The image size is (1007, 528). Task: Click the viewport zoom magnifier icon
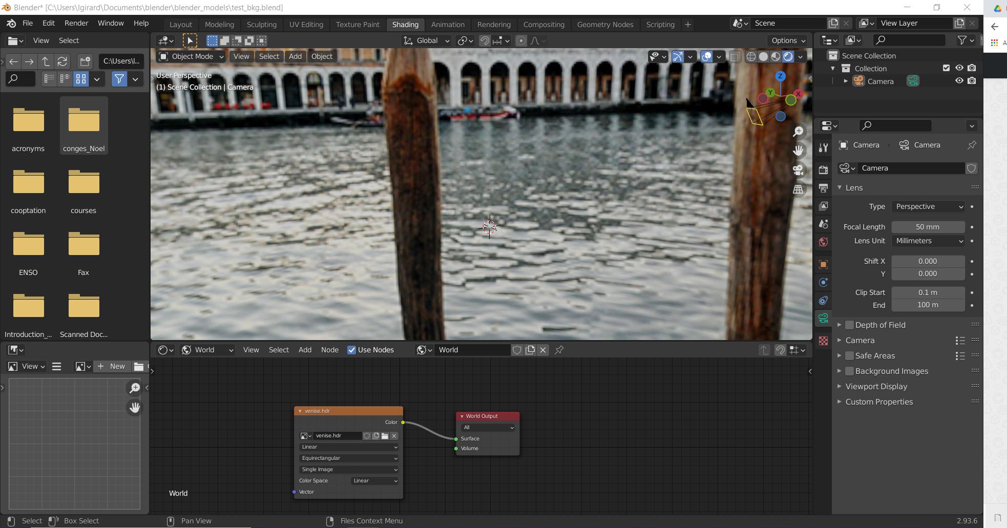pos(798,132)
